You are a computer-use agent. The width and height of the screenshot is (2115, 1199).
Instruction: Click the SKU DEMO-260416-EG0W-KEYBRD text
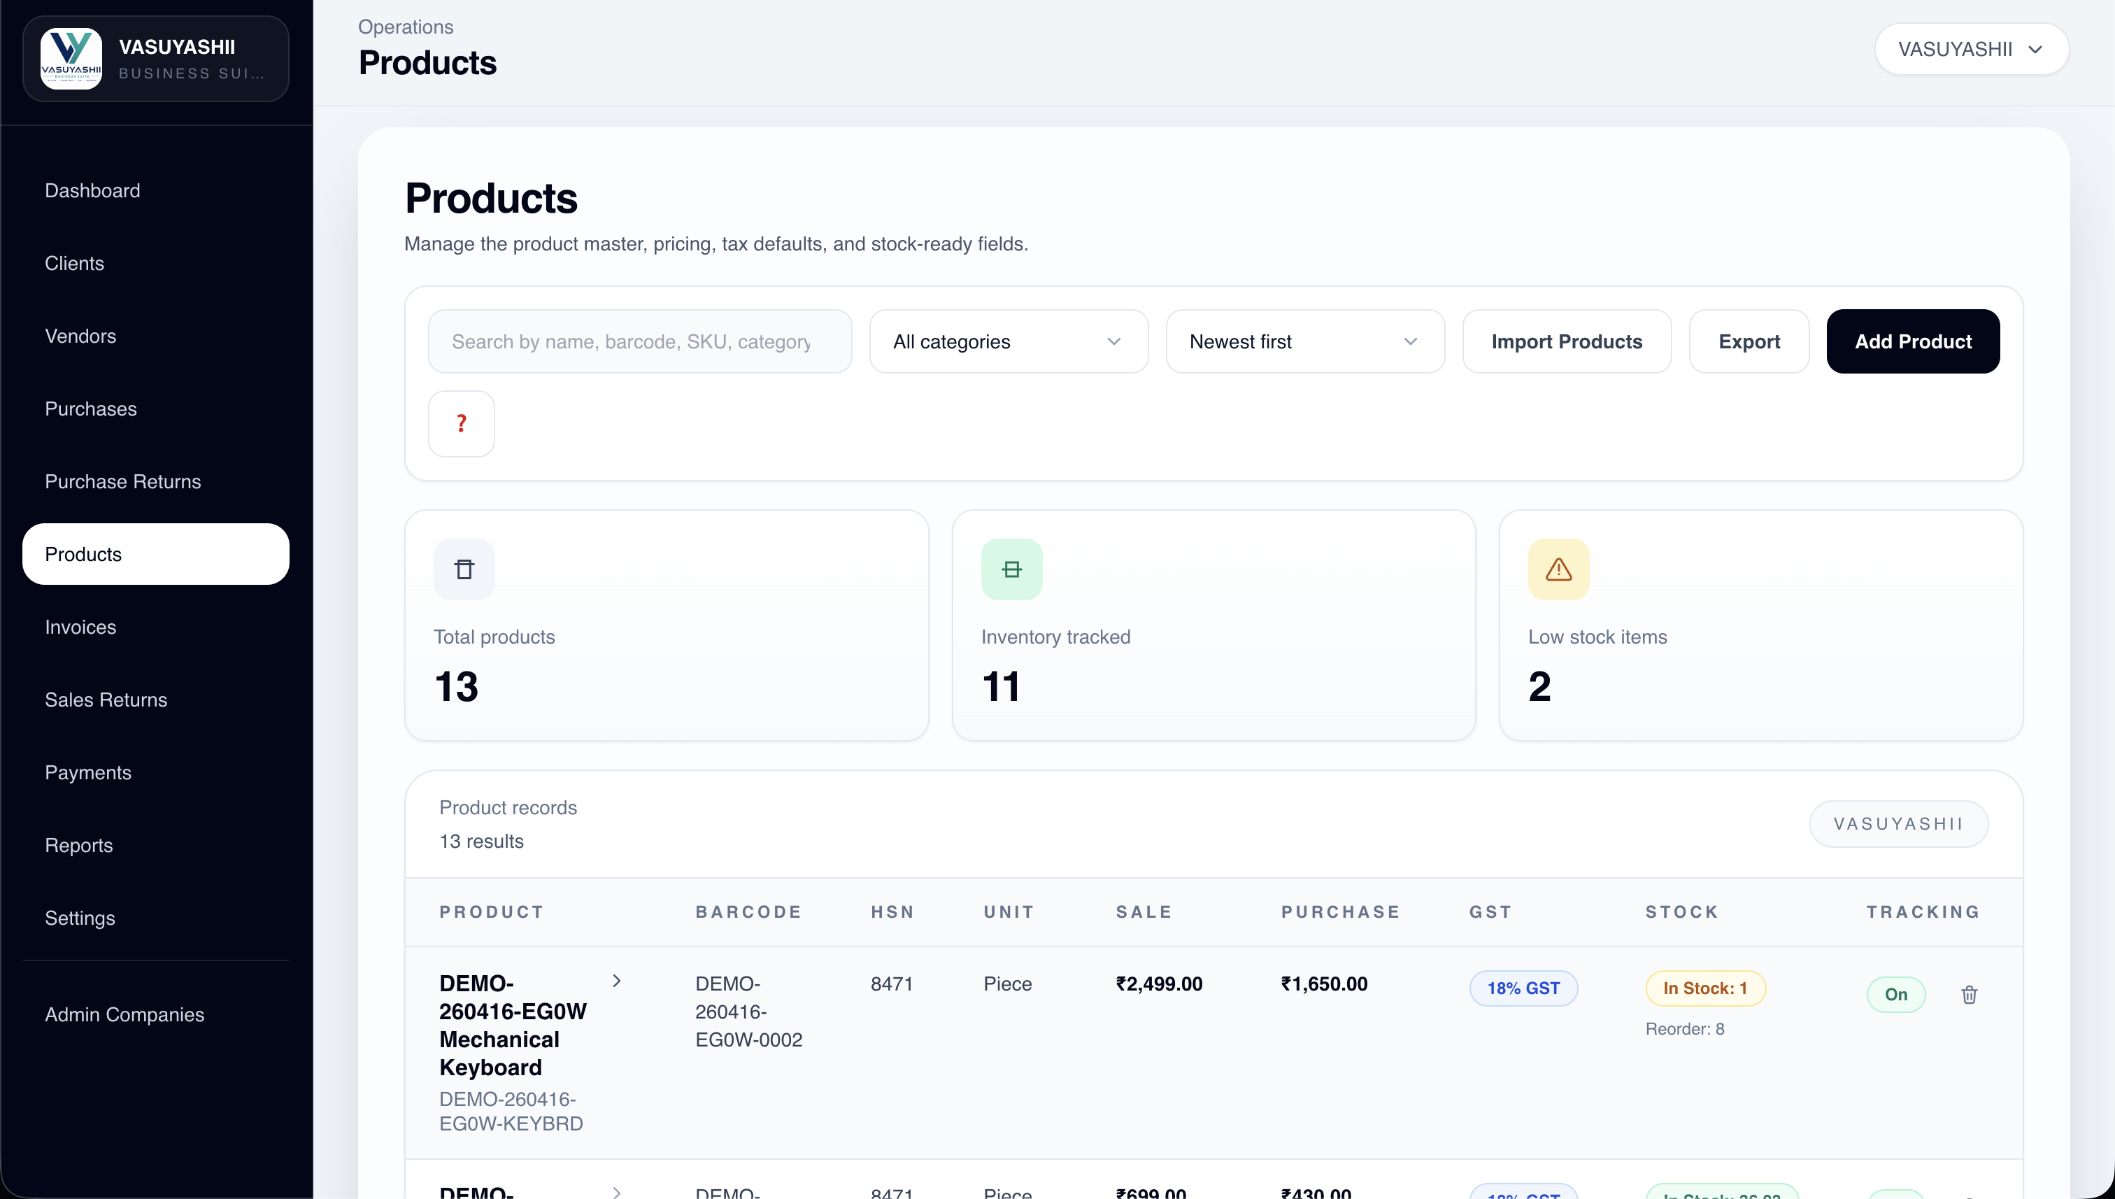[511, 1111]
